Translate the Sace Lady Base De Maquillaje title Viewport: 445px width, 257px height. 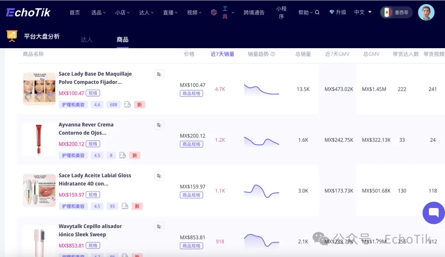click(x=159, y=74)
